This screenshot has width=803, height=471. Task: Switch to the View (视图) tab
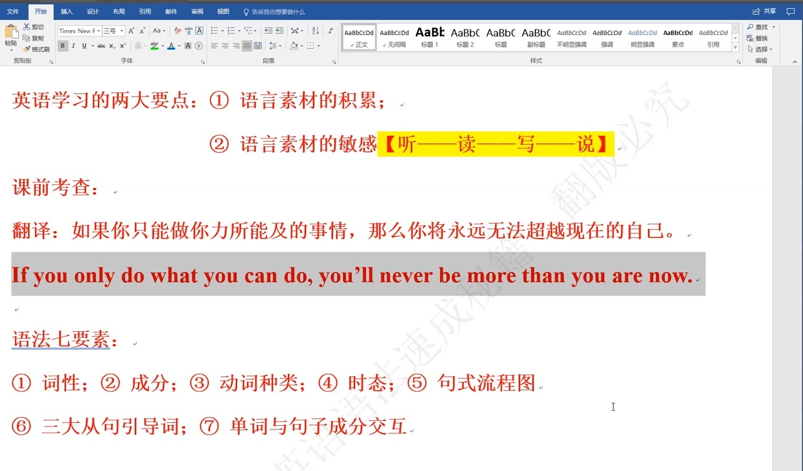223,11
